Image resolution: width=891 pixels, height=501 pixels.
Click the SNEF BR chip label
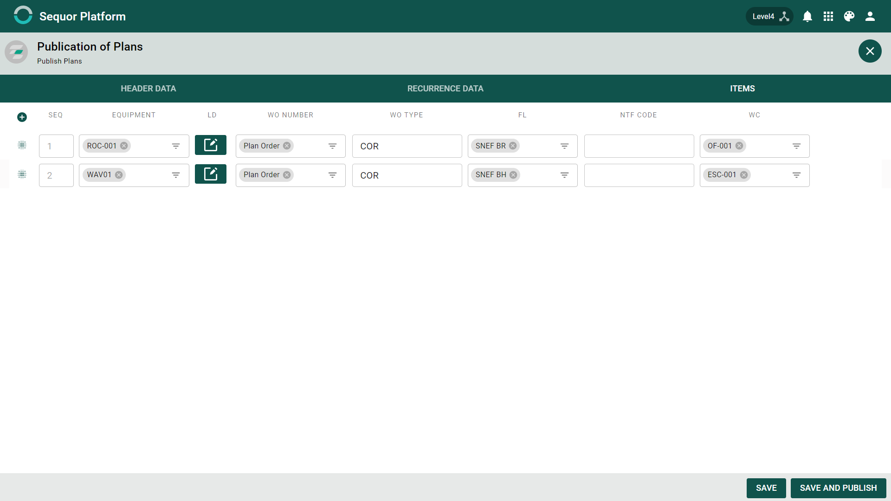point(491,146)
